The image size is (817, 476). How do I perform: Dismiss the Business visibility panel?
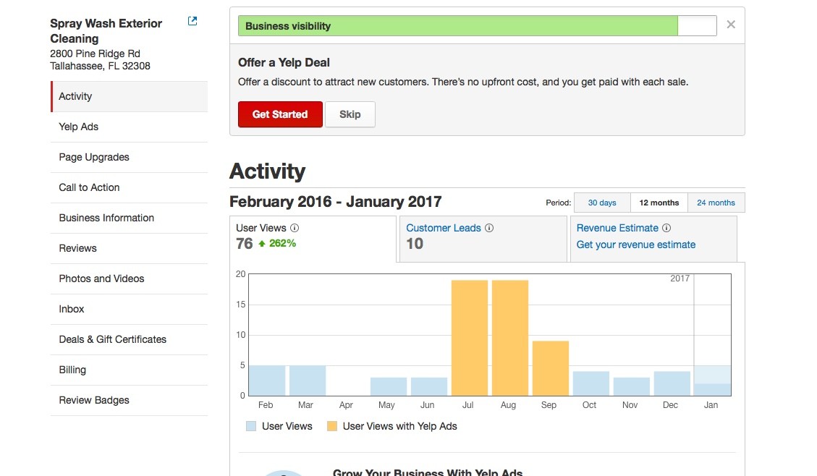click(x=731, y=25)
